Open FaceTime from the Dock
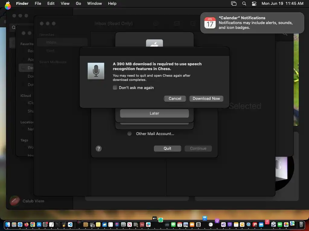This screenshot has height=231, width=309. (x=280, y=224)
